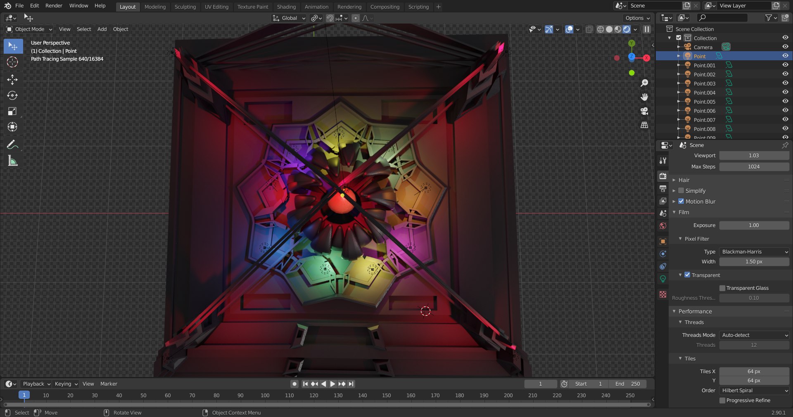
Task: Open the Pixel Filter Type dropdown
Action: (x=754, y=252)
